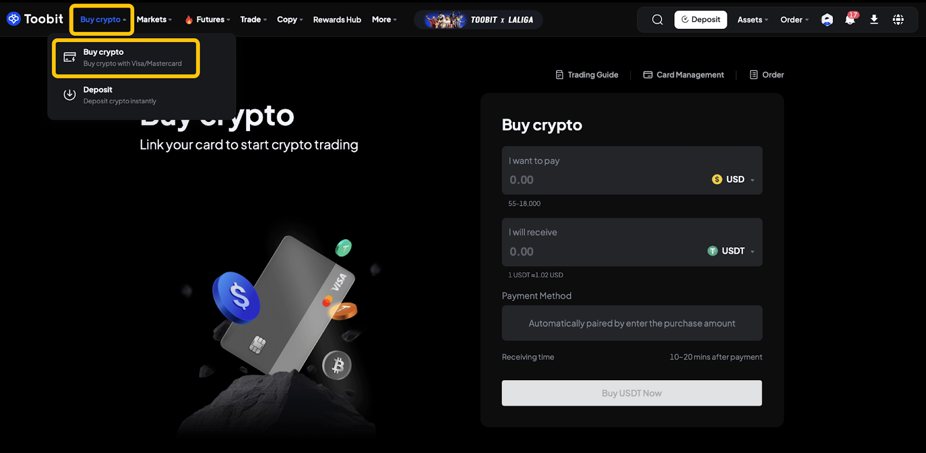926x453 pixels.
Task: Expand the USD currency selector
Action: click(x=733, y=180)
